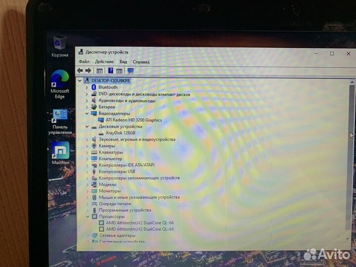Click the scan hardware monitor toolbar icon

pyautogui.click(x=131, y=71)
